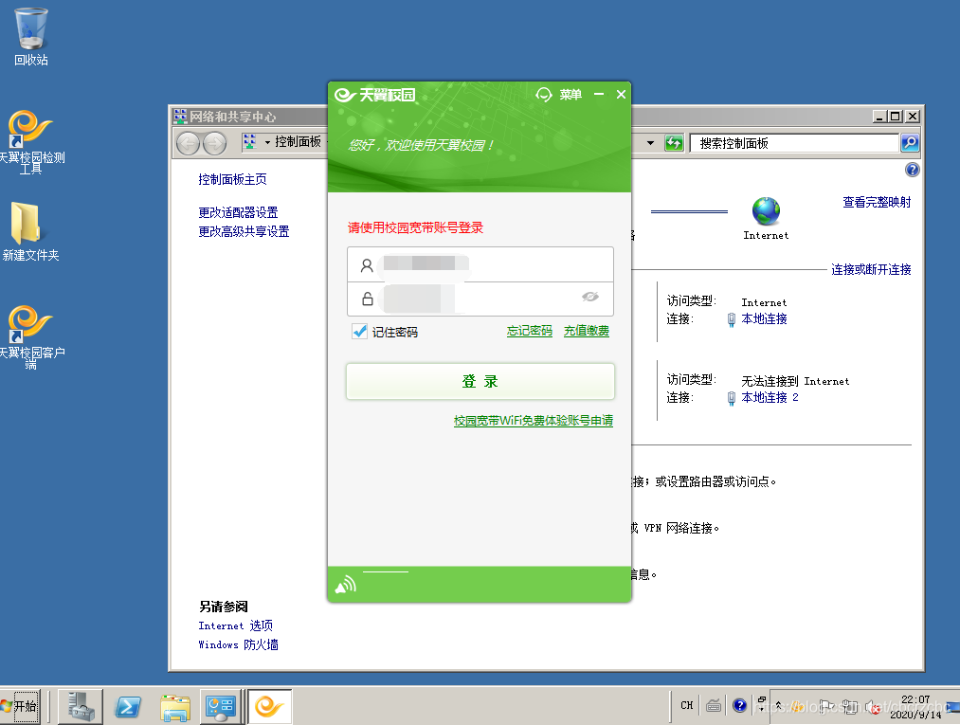This screenshot has width=960, height=725.
Task: Click the keyboard icon in language bar
Action: pyautogui.click(x=714, y=705)
